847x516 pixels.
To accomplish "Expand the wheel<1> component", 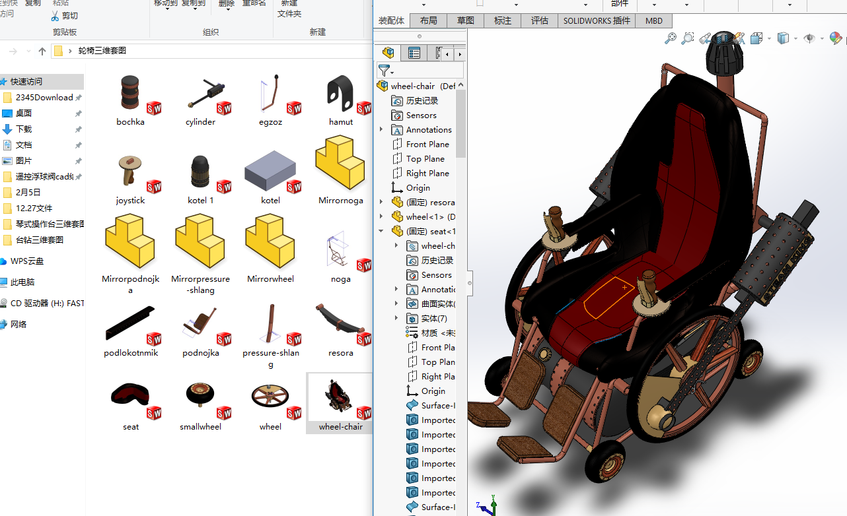I will coord(381,216).
